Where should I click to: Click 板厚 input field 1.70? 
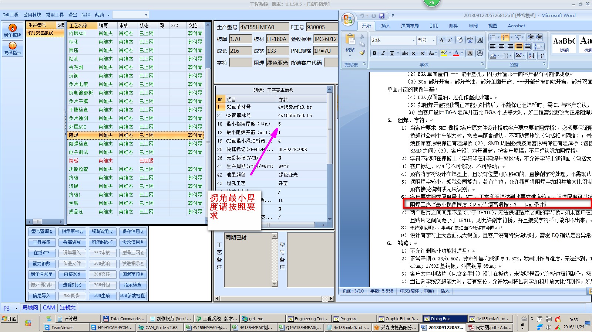(240, 39)
